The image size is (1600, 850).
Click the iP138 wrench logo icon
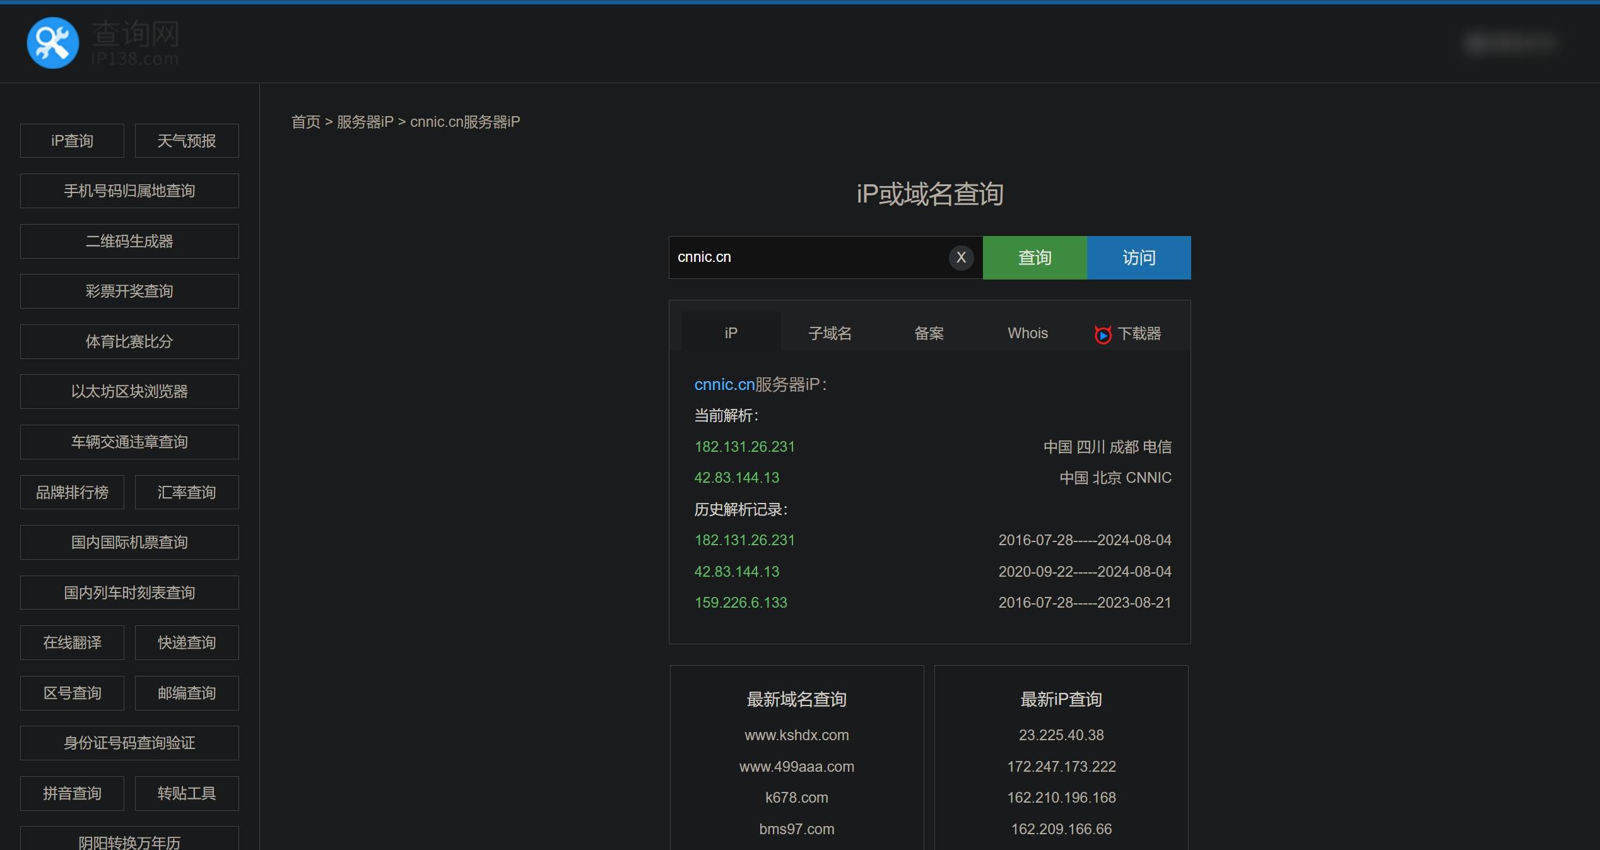(53, 43)
